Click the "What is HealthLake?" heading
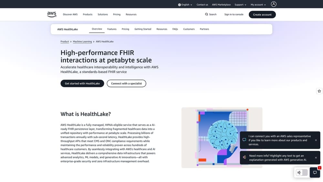This screenshot has width=323, height=182. [x=86, y=114]
